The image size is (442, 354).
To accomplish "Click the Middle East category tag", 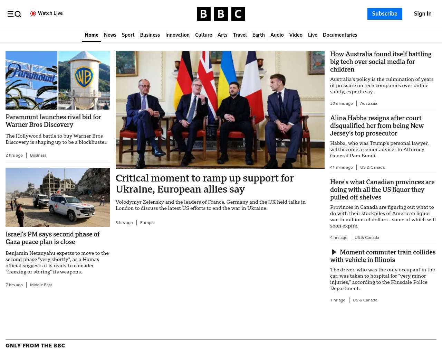I will [41, 285].
